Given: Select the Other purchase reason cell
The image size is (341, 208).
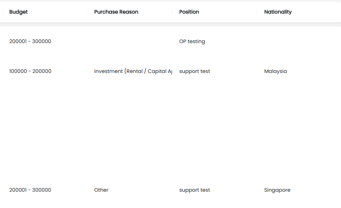Looking at the screenshot, I should point(101,190).
